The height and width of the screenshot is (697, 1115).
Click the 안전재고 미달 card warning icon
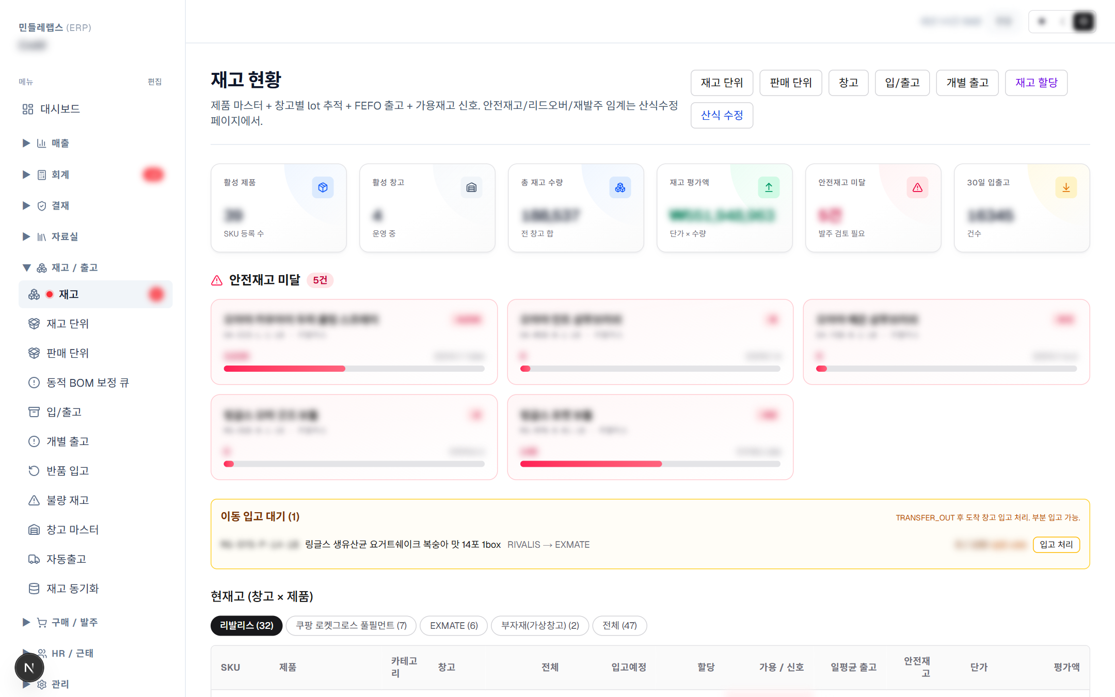coord(917,187)
